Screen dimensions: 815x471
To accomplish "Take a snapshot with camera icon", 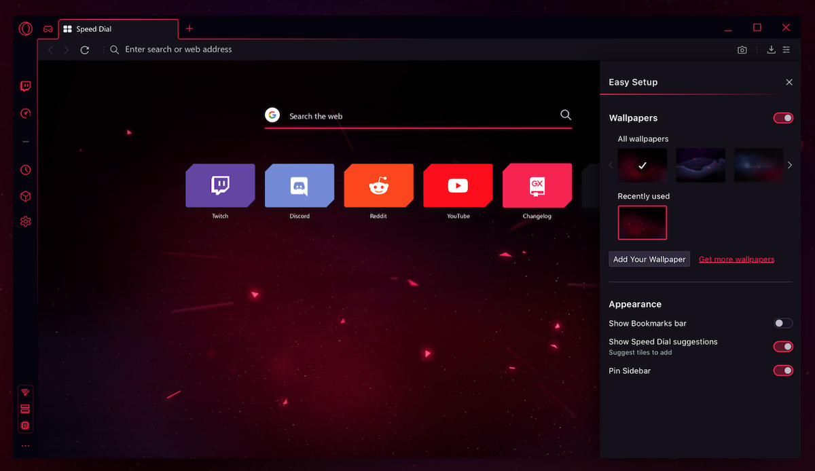I will click(742, 50).
